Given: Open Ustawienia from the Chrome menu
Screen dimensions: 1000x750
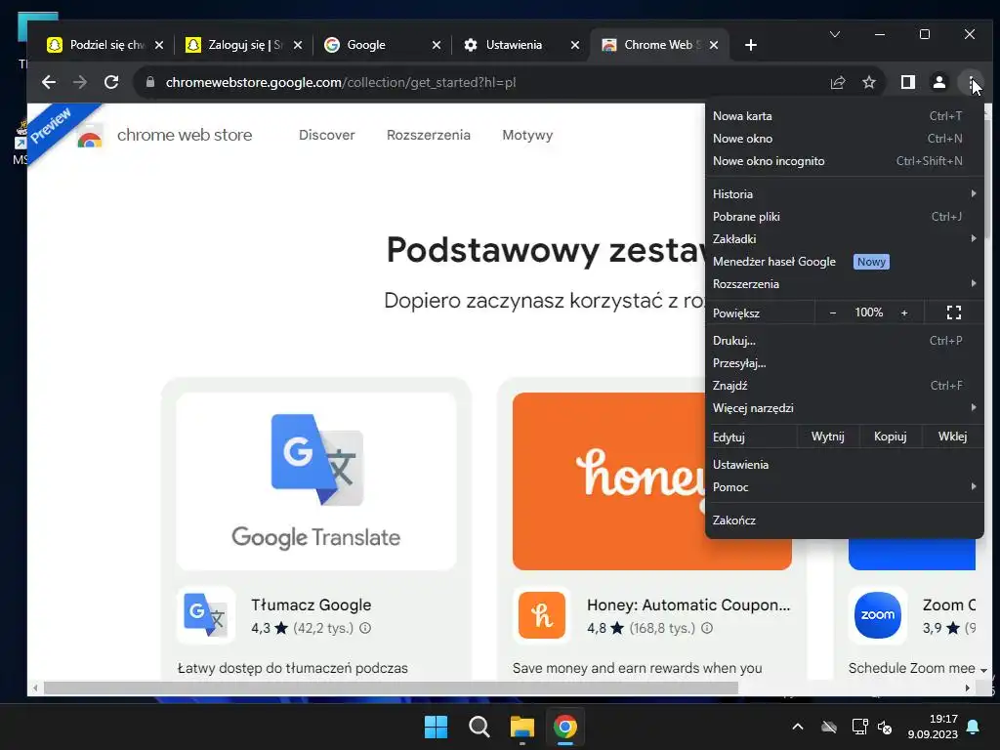Looking at the screenshot, I should coord(844,464).
